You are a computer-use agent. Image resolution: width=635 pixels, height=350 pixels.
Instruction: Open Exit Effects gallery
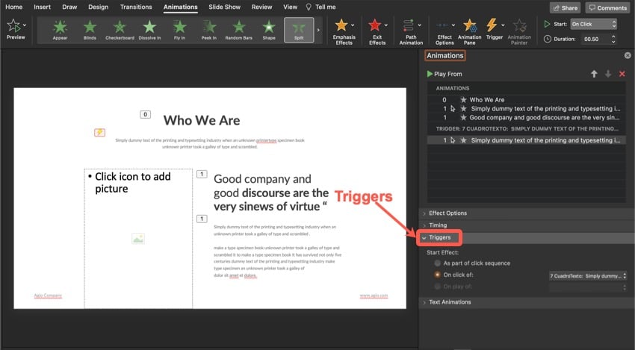tap(377, 31)
